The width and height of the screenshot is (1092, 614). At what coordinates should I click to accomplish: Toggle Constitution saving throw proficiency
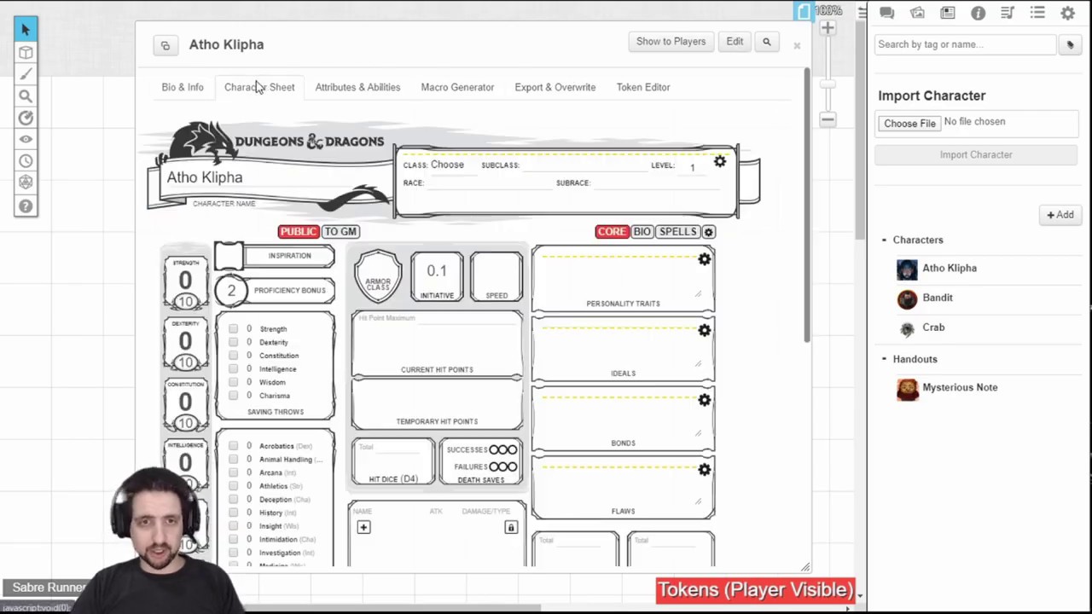[233, 356]
